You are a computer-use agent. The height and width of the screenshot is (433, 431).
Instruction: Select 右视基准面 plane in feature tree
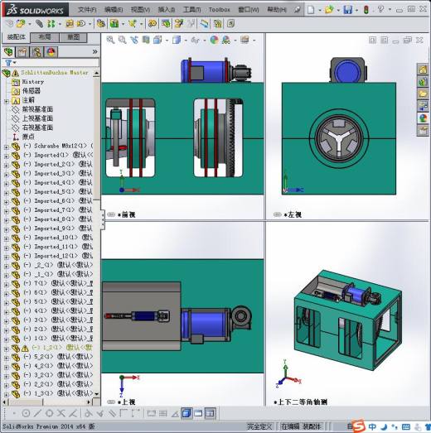(x=37, y=127)
